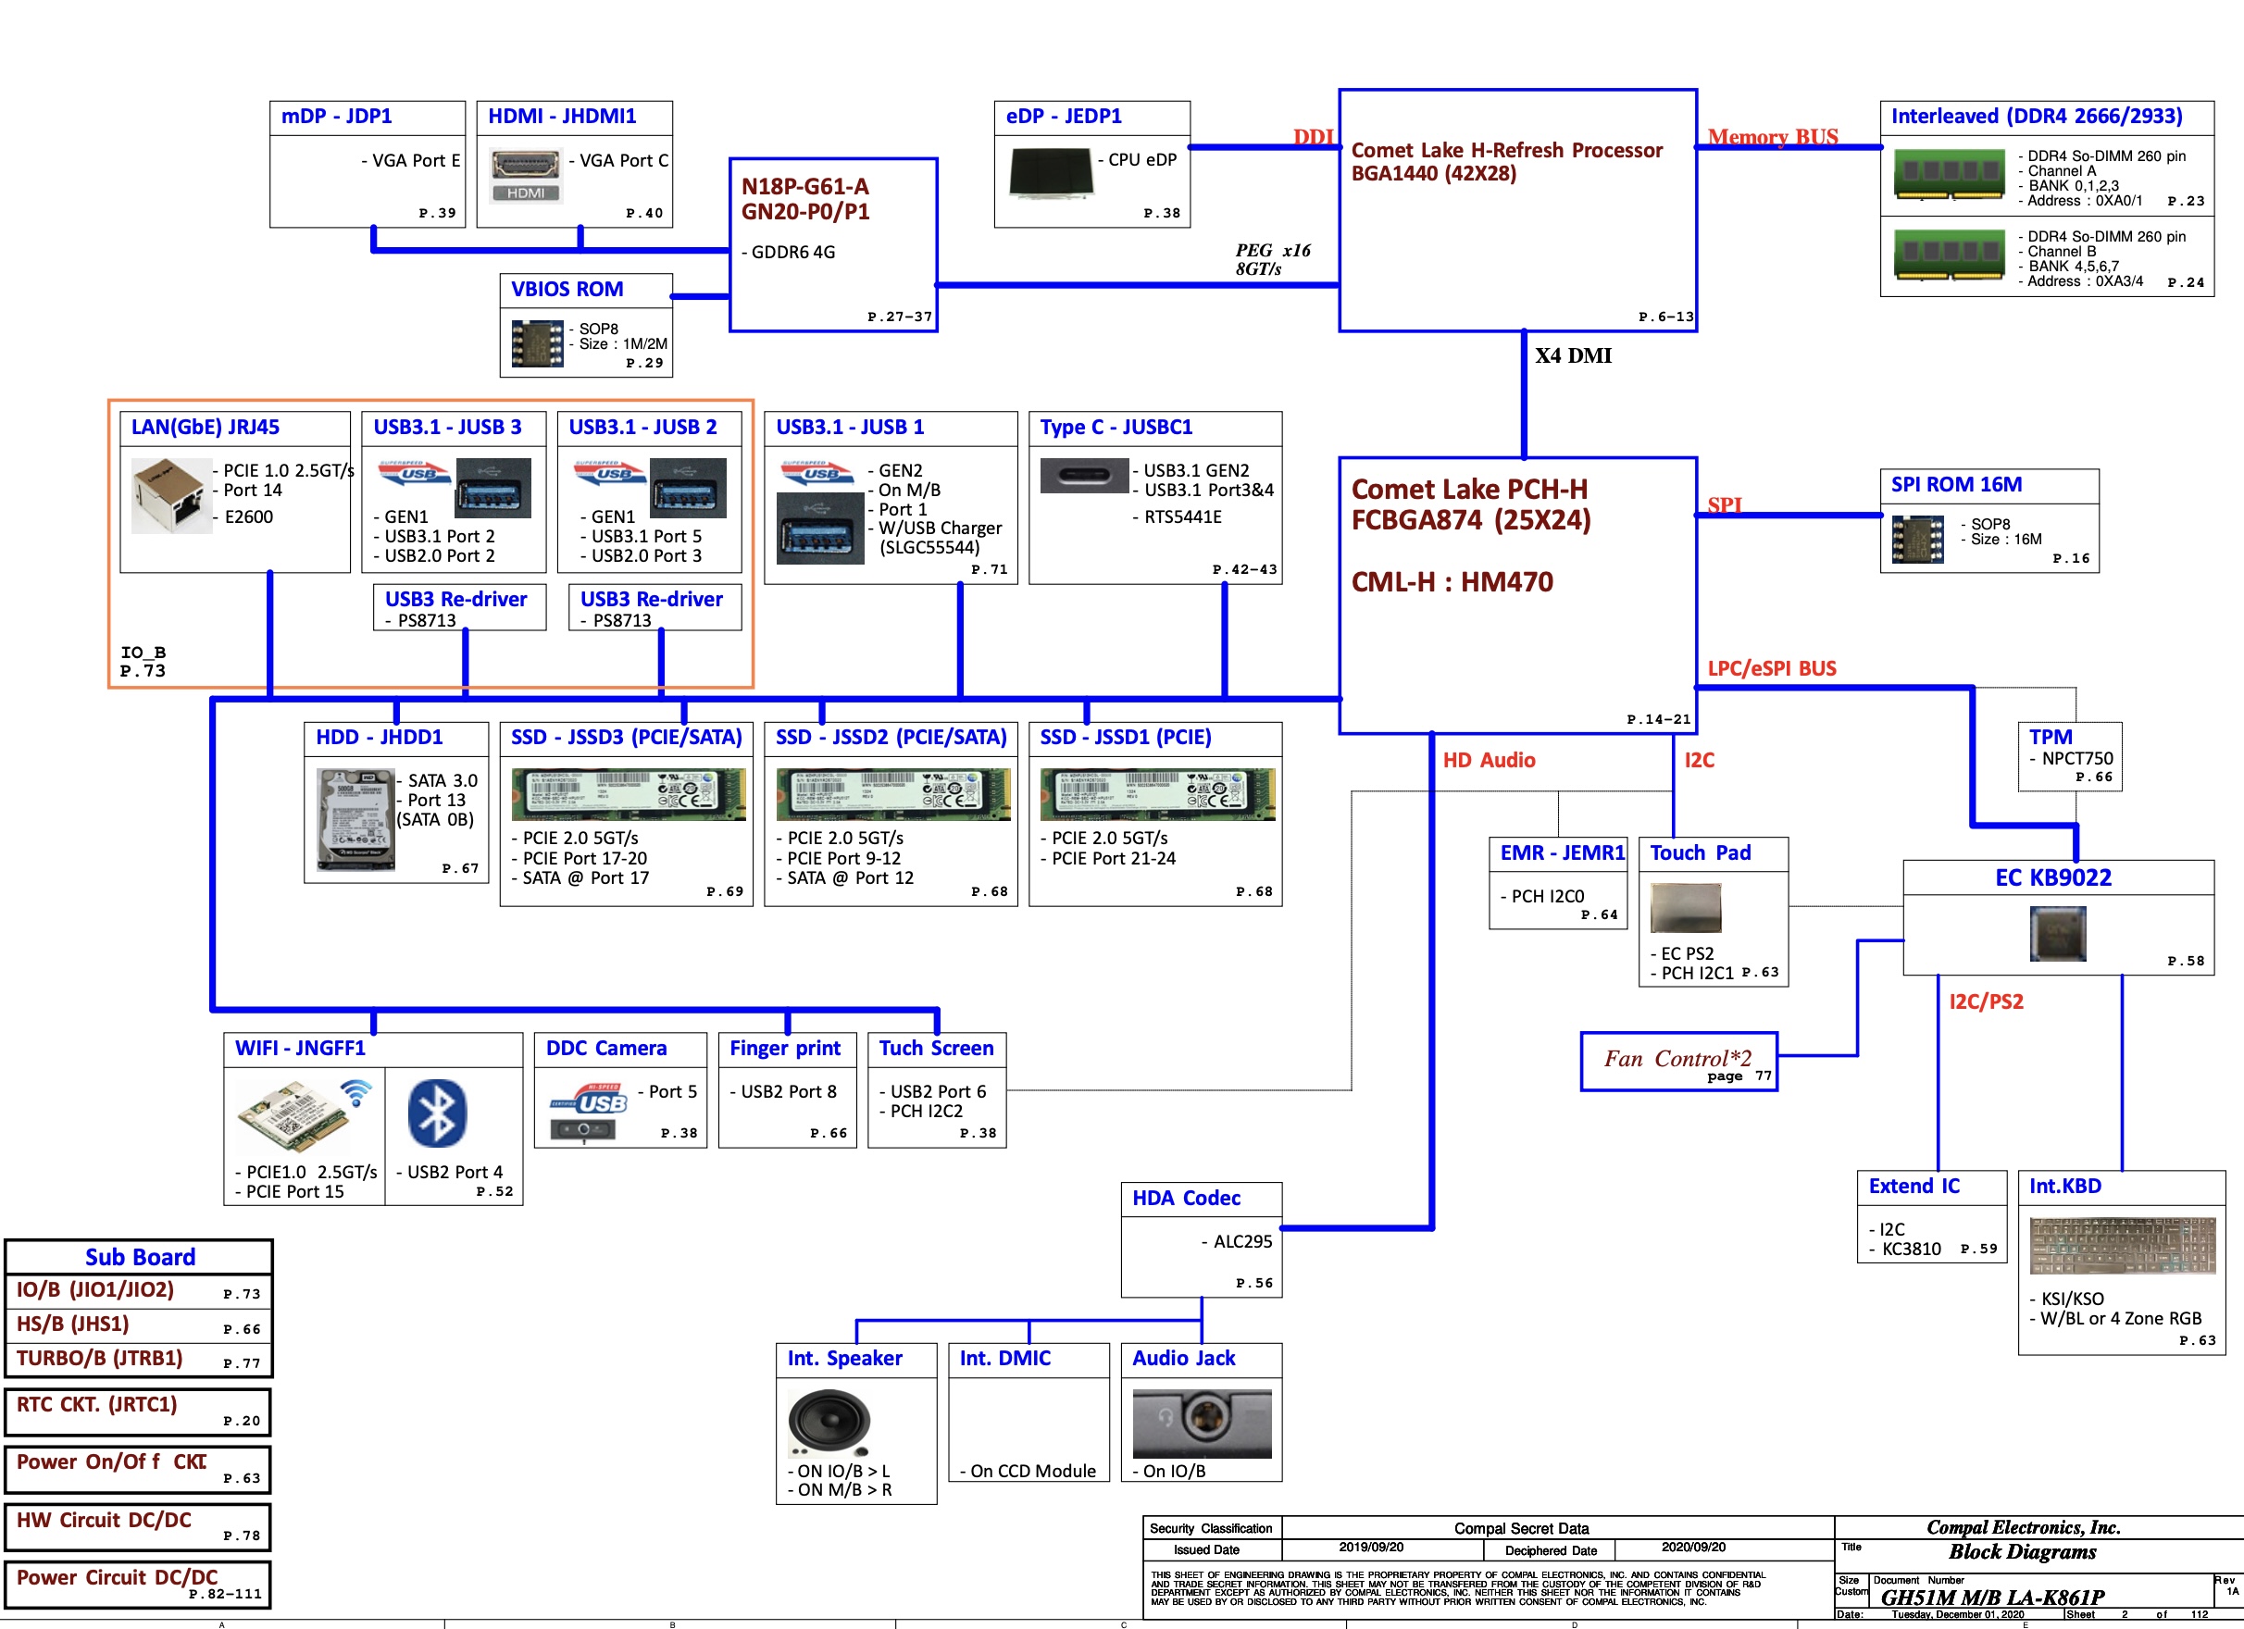
Task: Click the TPM block title
Action: (2051, 737)
